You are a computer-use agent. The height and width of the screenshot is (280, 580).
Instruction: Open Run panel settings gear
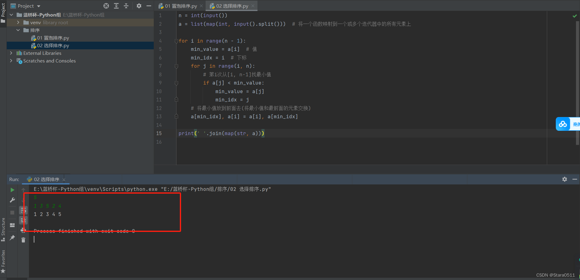click(565, 179)
